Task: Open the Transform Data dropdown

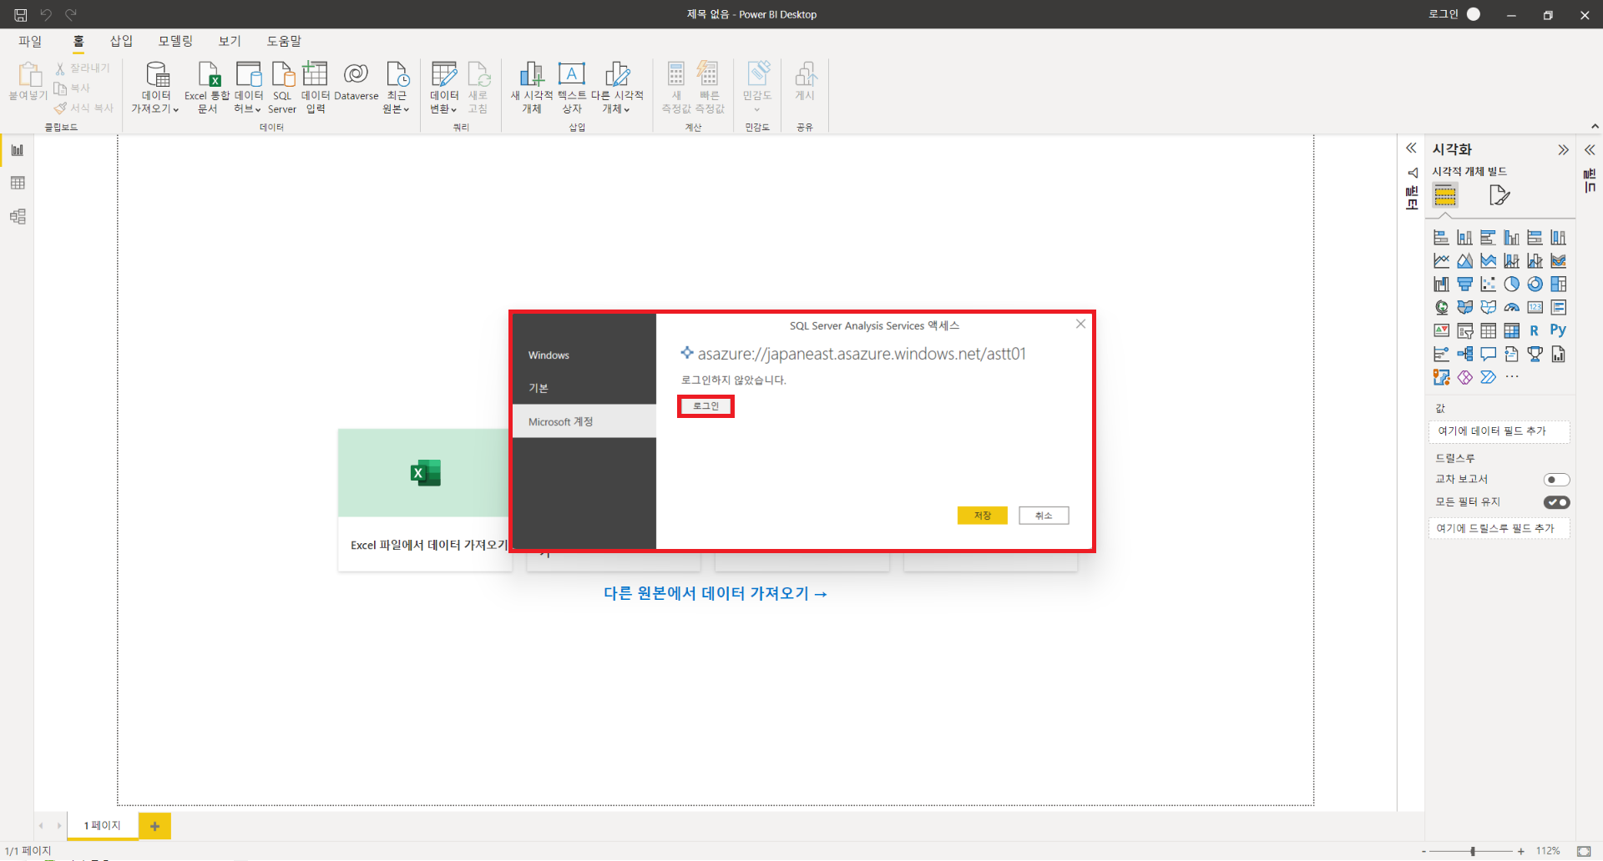Action: (x=454, y=109)
